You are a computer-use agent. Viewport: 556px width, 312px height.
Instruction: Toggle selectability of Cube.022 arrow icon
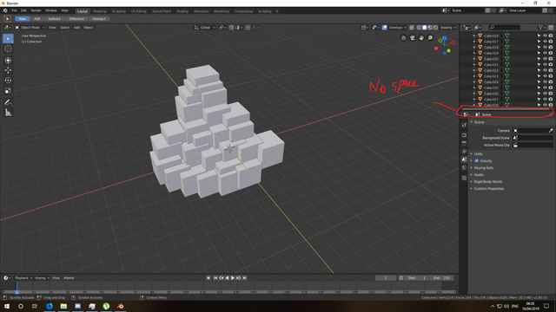click(x=539, y=70)
